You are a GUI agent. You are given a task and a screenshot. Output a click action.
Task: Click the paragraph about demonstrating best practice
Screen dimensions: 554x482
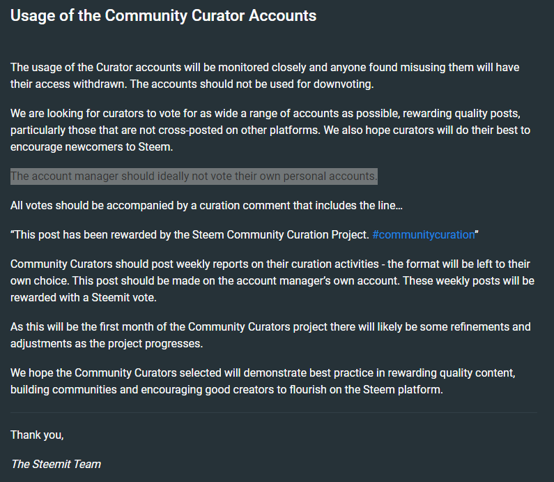coord(263,382)
